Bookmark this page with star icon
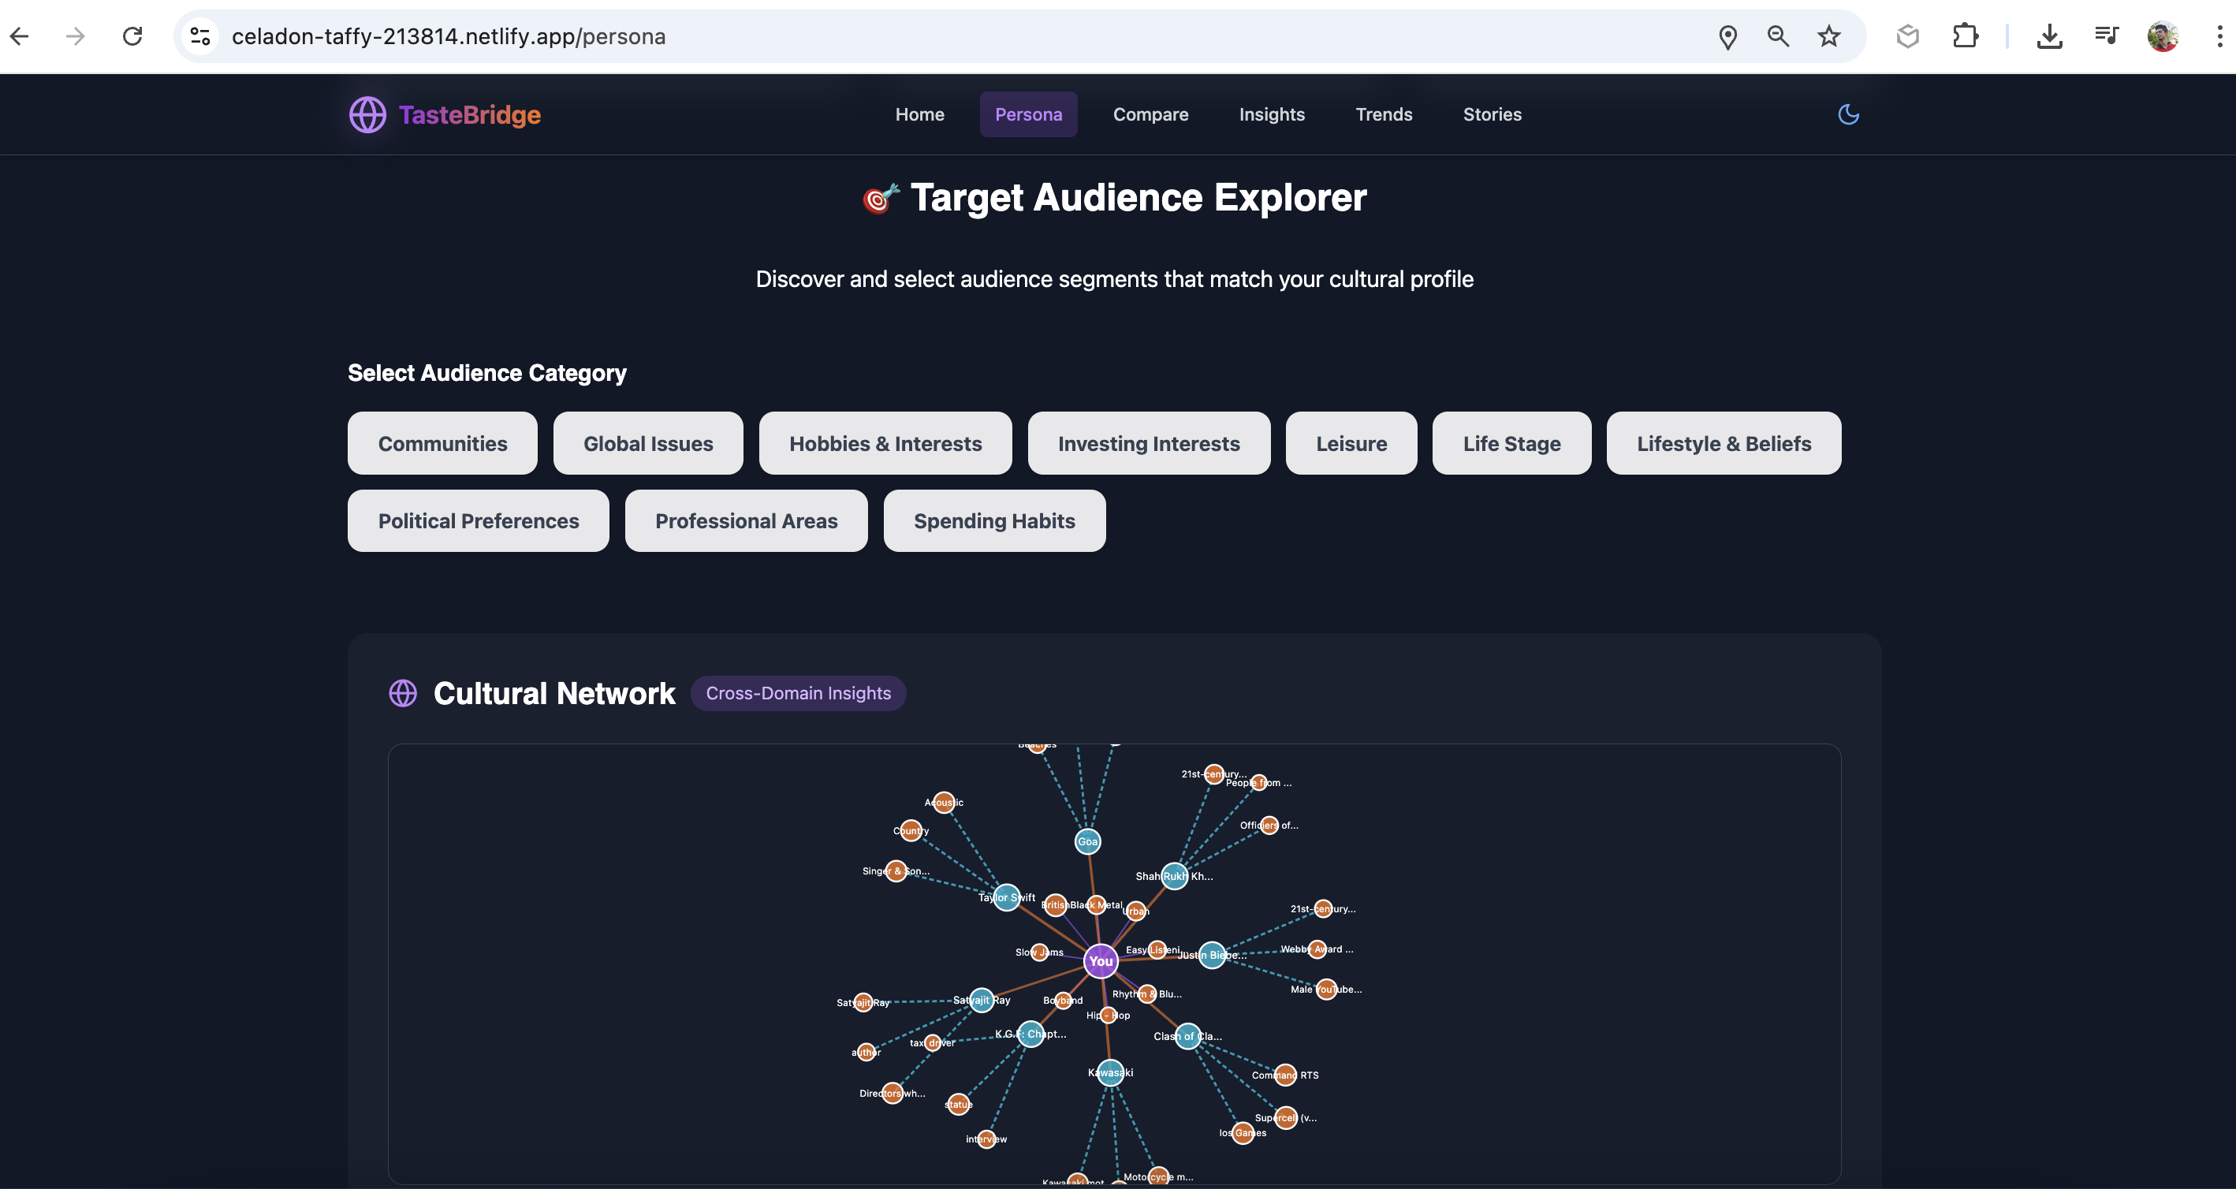The image size is (2236, 1189). 1829,36
